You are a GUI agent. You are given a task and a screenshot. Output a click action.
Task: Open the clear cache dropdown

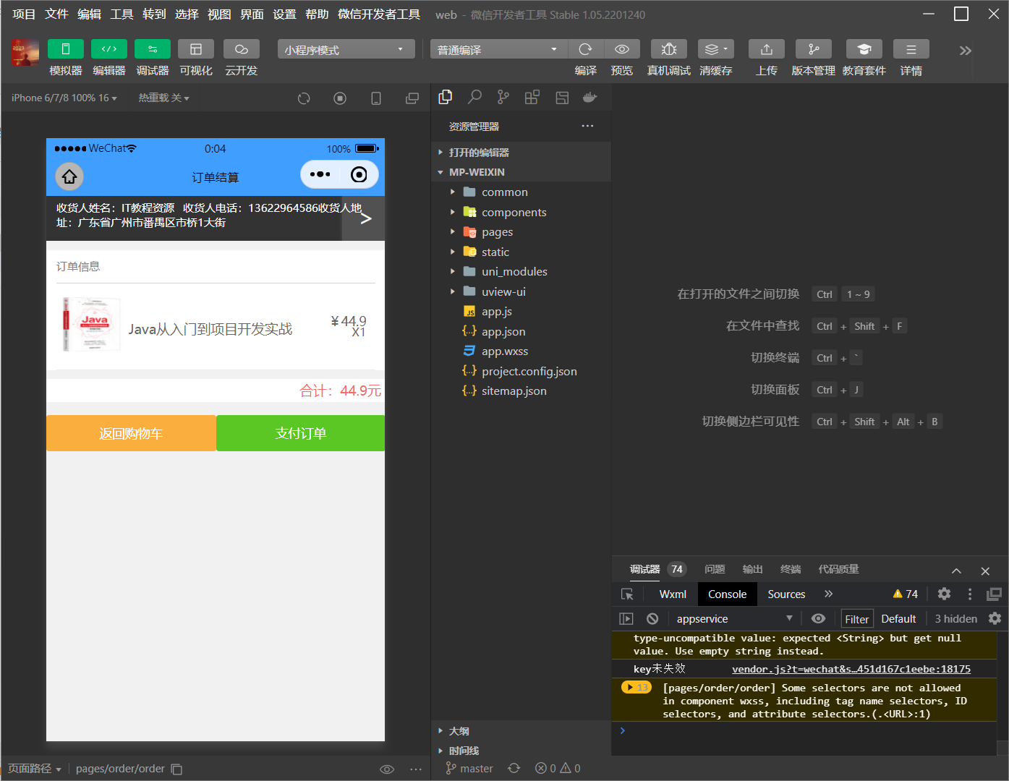click(x=716, y=49)
